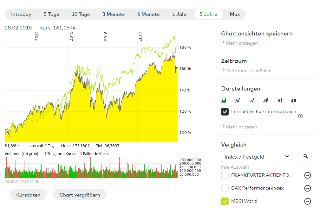Open Zeitraum frei wählen option
Screen dimensions: 320x213
(x=248, y=71)
